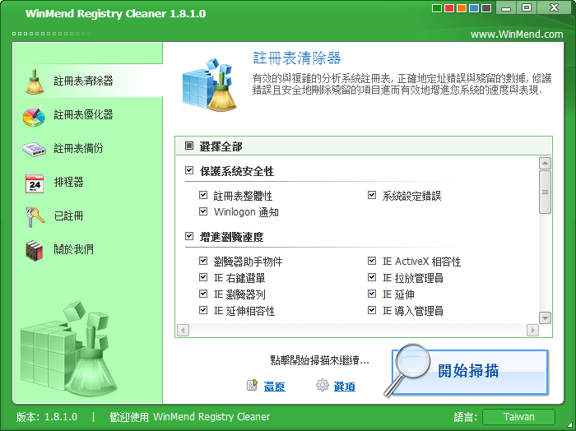Uncheck IE 拉放管理員
The height and width of the screenshot is (431, 576).
tap(372, 277)
